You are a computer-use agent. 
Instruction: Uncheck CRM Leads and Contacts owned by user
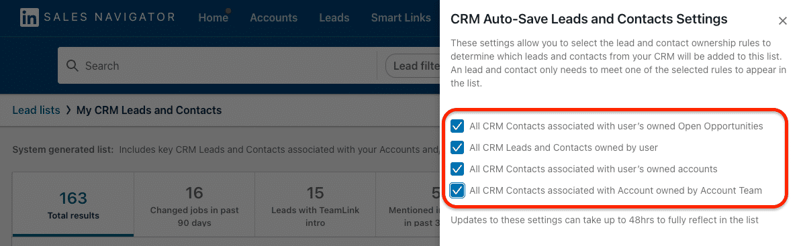[457, 148]
